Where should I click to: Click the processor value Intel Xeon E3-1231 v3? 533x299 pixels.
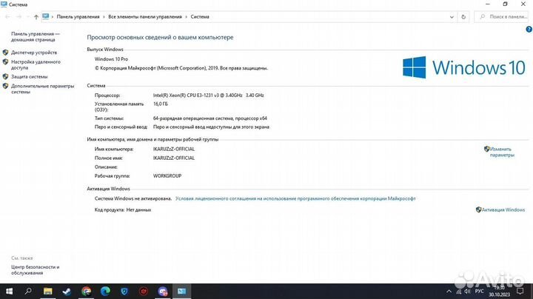pos(208,95)
